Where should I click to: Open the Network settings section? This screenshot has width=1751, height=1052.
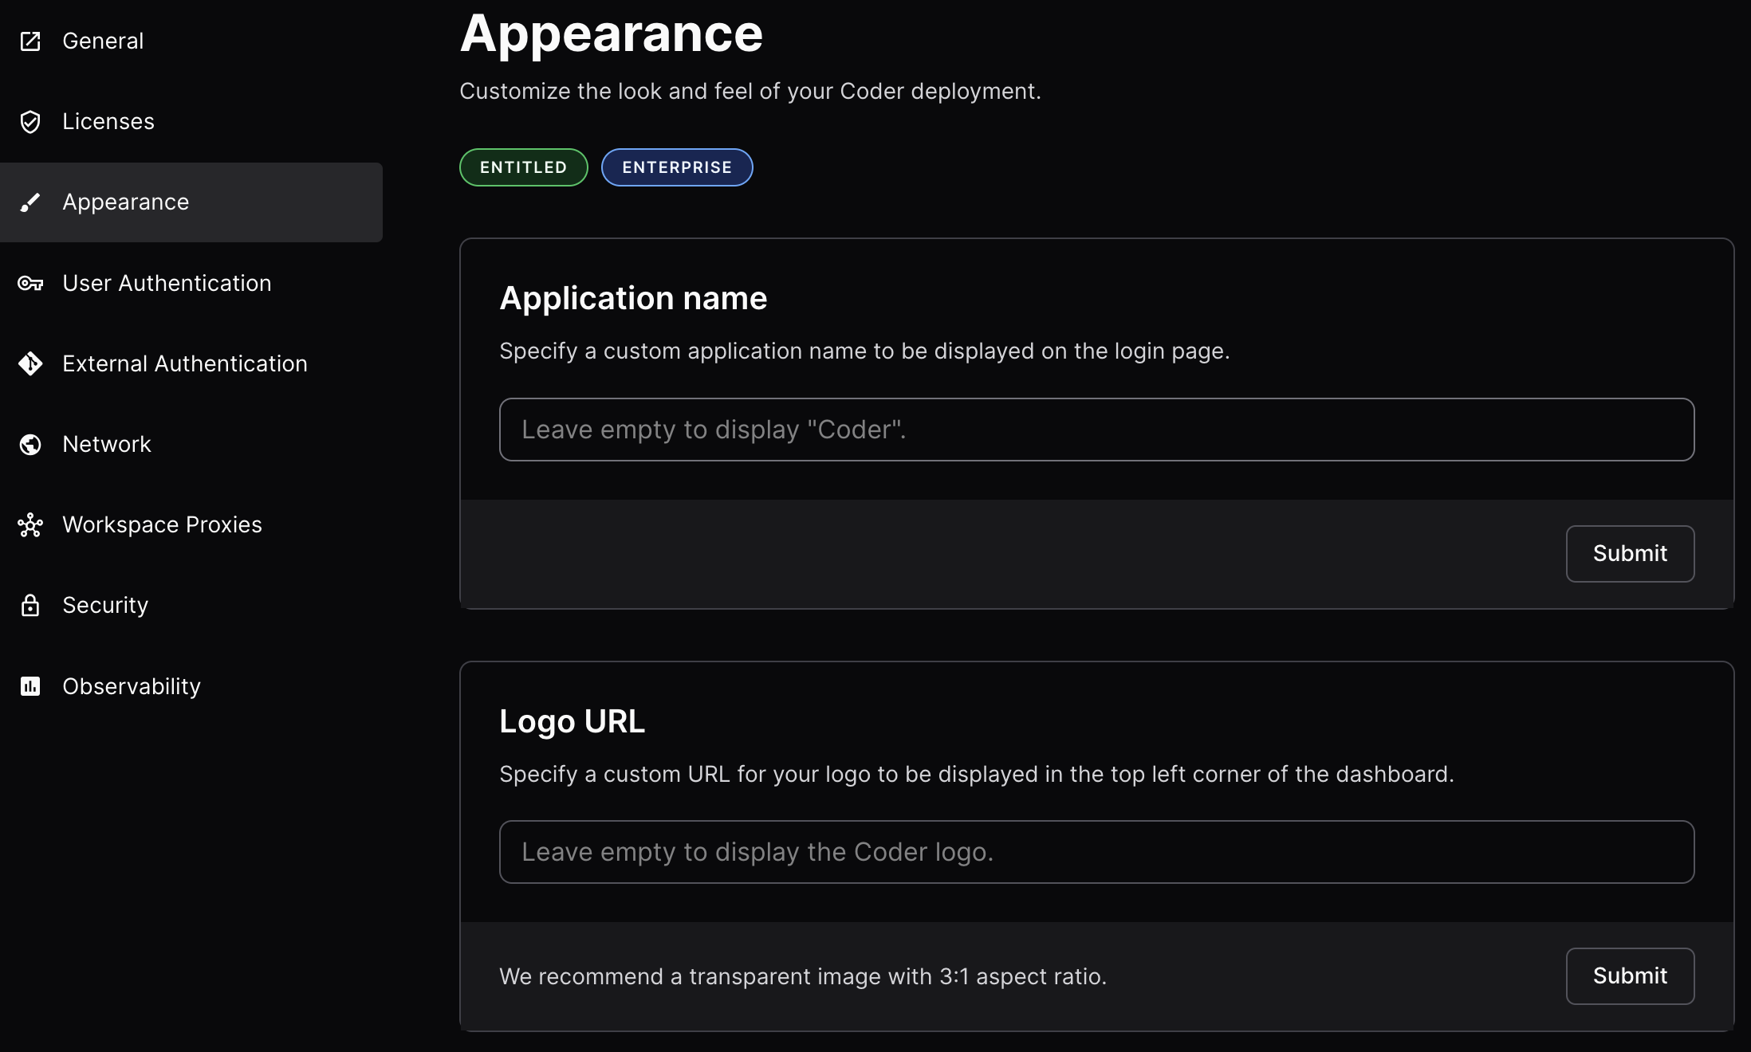107,444
